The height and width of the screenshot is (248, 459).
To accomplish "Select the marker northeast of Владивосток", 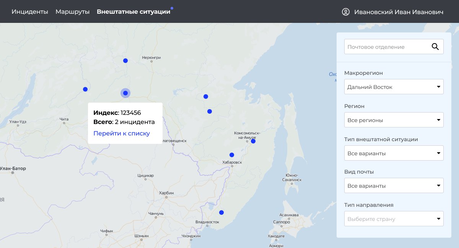I will point(221,213).
